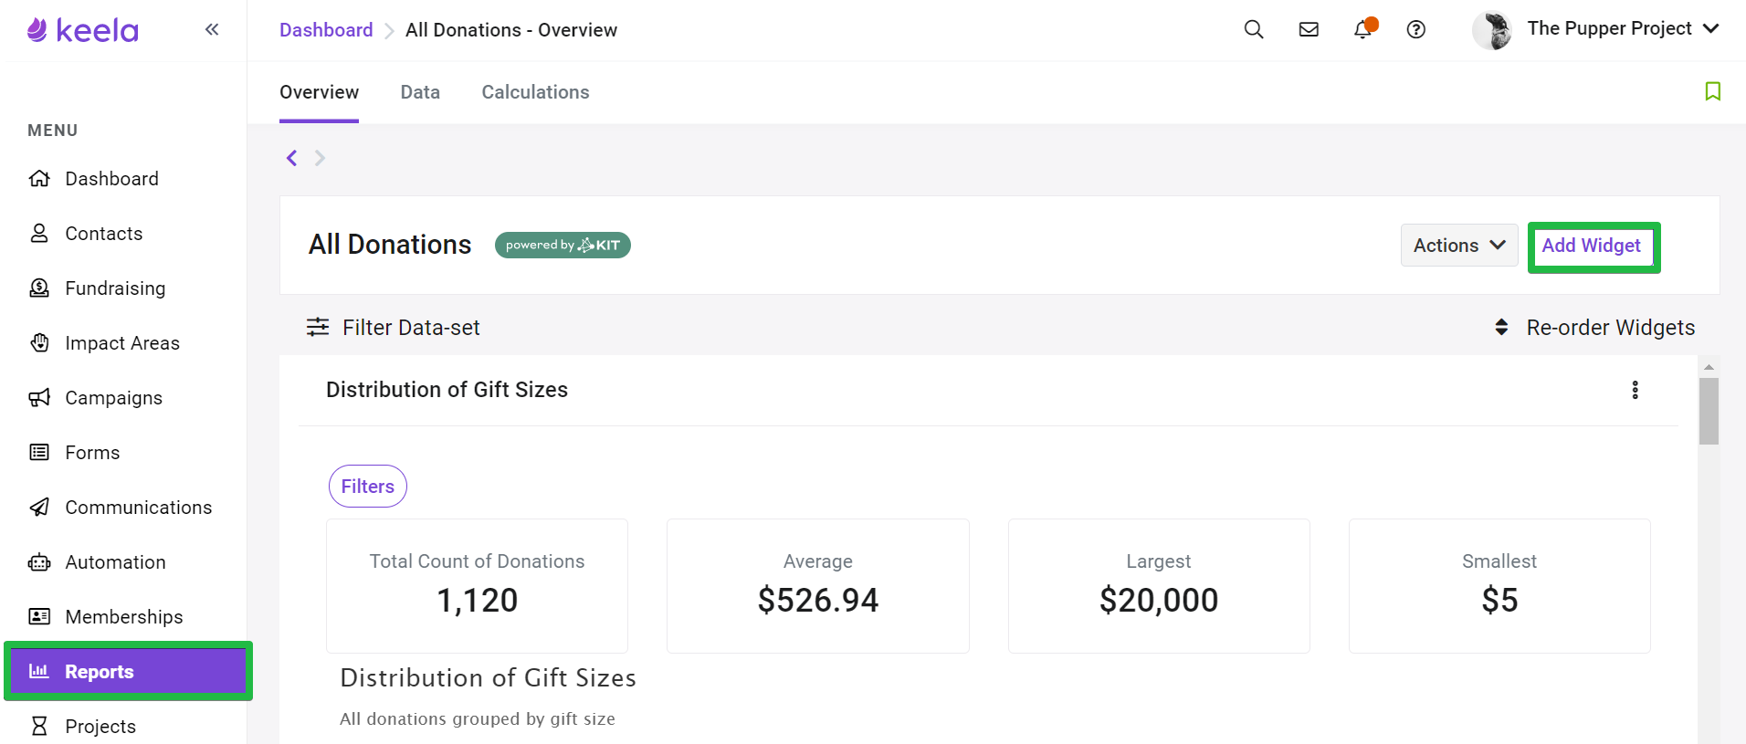Screen dimensions: 1746x744
Task: Click the Impact Areas hand icon
Action: 39,342
